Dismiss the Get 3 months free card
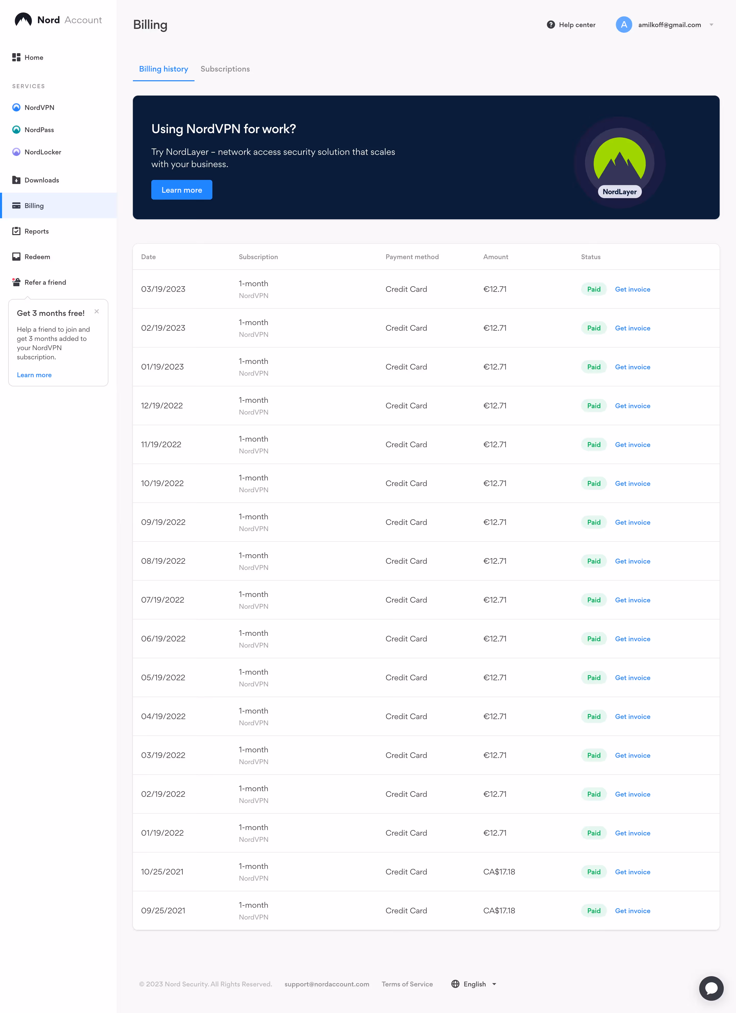The image size is (736, 1013). [x=96, y=311]
